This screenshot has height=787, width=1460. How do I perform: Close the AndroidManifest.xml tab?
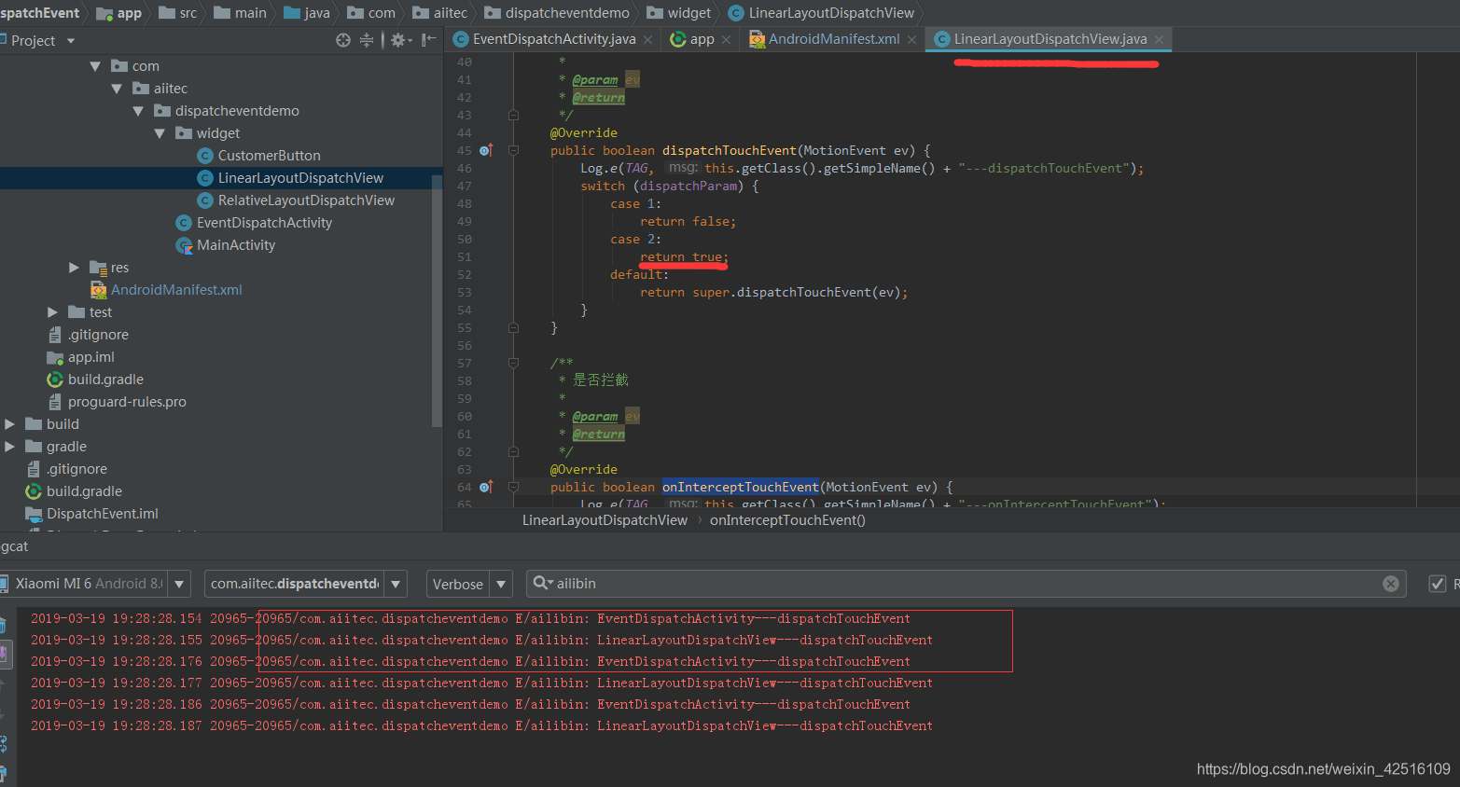[911, 39]
